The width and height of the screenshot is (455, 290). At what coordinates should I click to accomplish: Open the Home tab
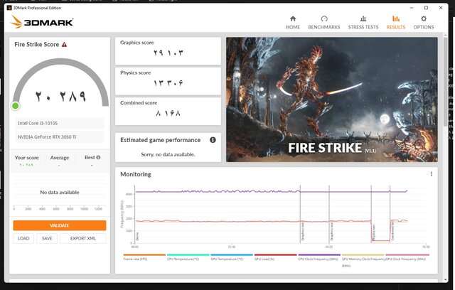[x=292, y=23]
